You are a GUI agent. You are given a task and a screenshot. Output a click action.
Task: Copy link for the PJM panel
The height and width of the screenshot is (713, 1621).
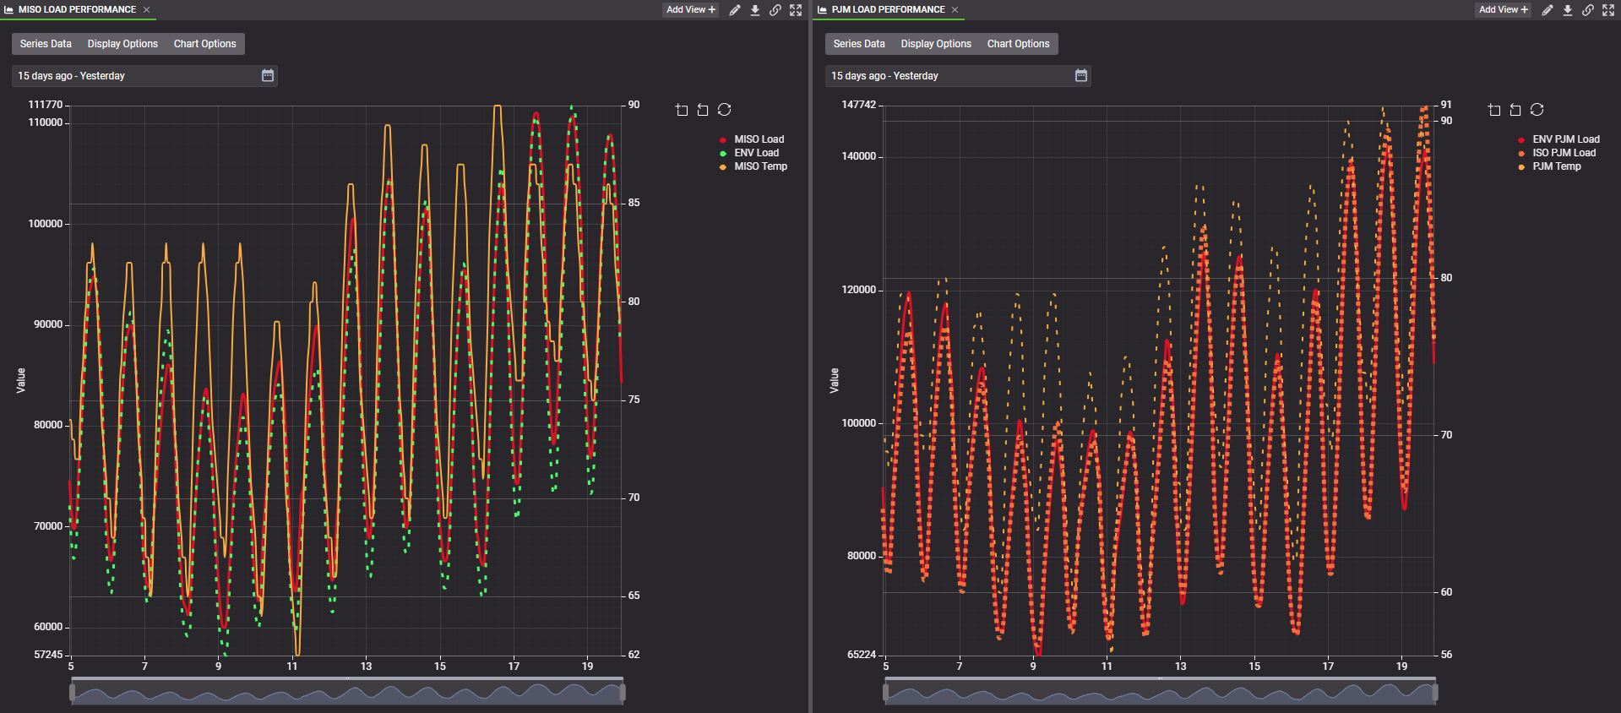(x=1588, y=10)
